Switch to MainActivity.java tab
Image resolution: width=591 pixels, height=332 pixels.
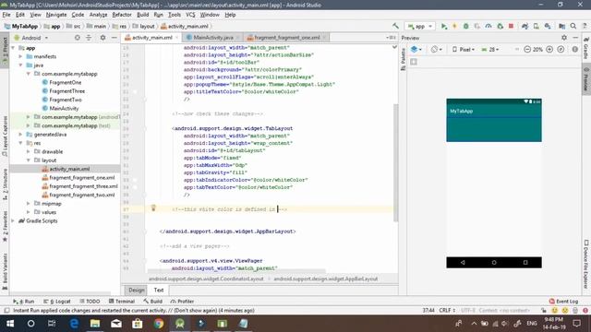pyautogui.click(x=213, y=38)
